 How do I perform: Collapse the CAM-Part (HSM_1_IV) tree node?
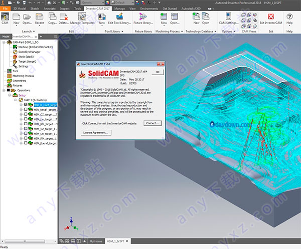4,42
